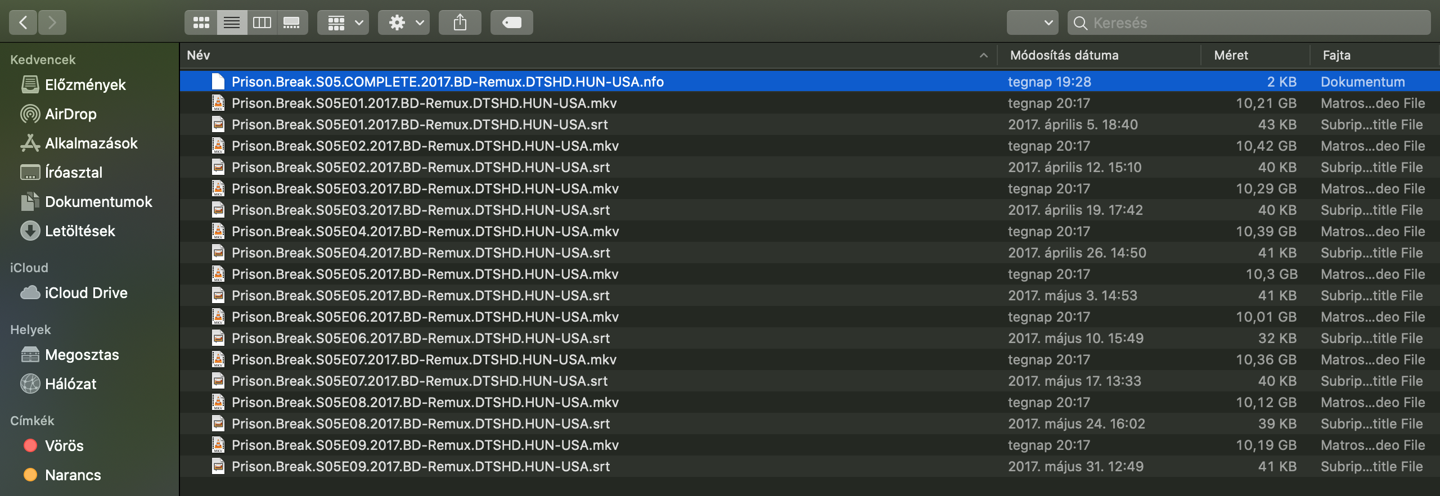The width and height of the screenshot is (1440, 496).
Task: Select the S05E07 .srt file icon
Action: coord(218,381)
